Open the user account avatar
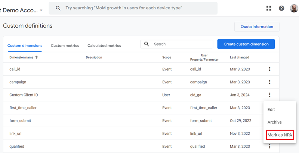299x153 pixels. pyautogui.click(x=294, y=8)
